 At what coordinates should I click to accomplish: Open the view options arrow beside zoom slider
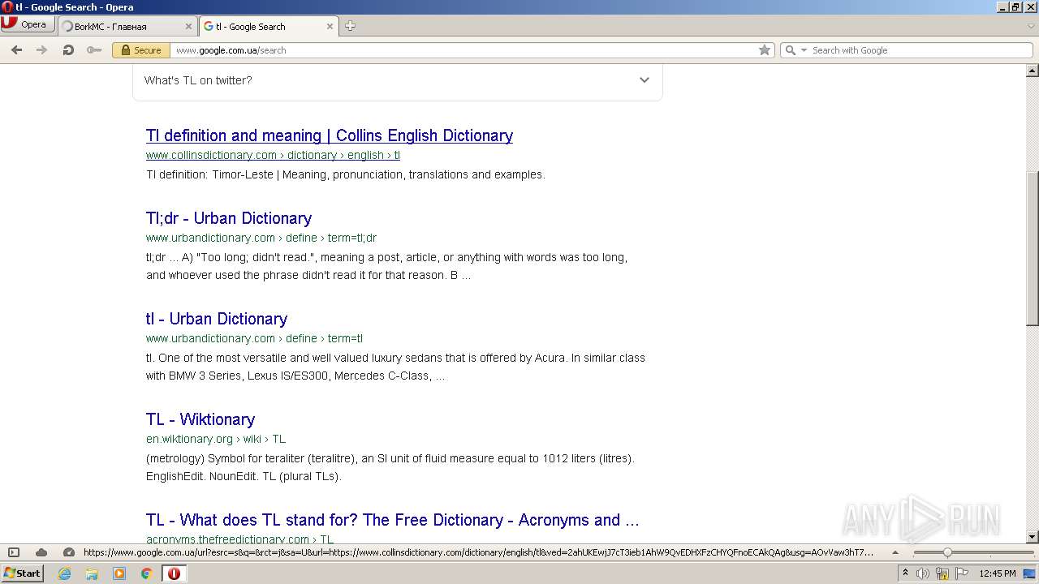pyautogui.click(x=895, y=552)
